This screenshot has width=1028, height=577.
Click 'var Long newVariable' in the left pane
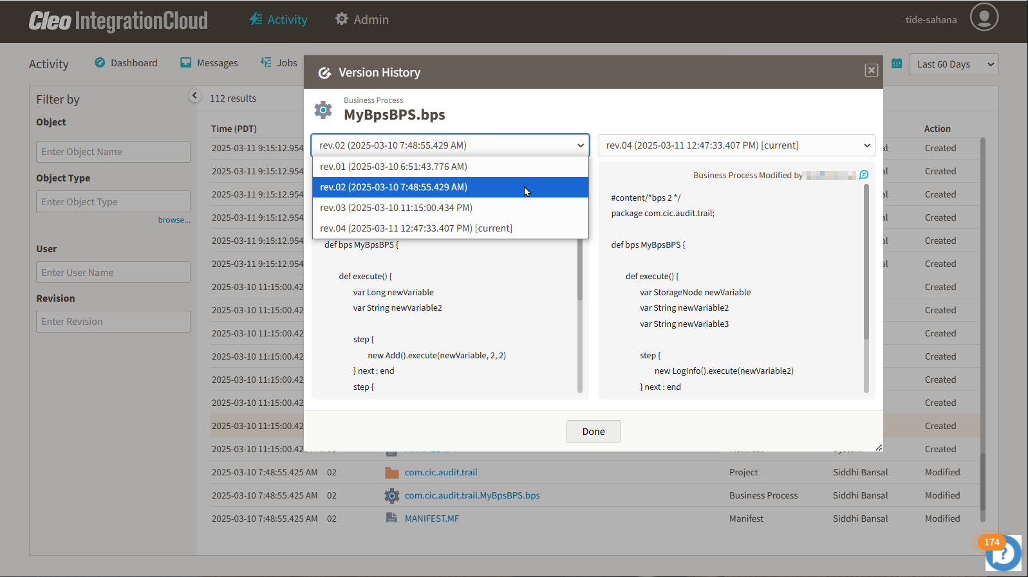pos(393,292)
